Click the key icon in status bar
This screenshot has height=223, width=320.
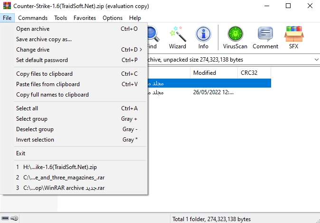click(x=14, y=219)
